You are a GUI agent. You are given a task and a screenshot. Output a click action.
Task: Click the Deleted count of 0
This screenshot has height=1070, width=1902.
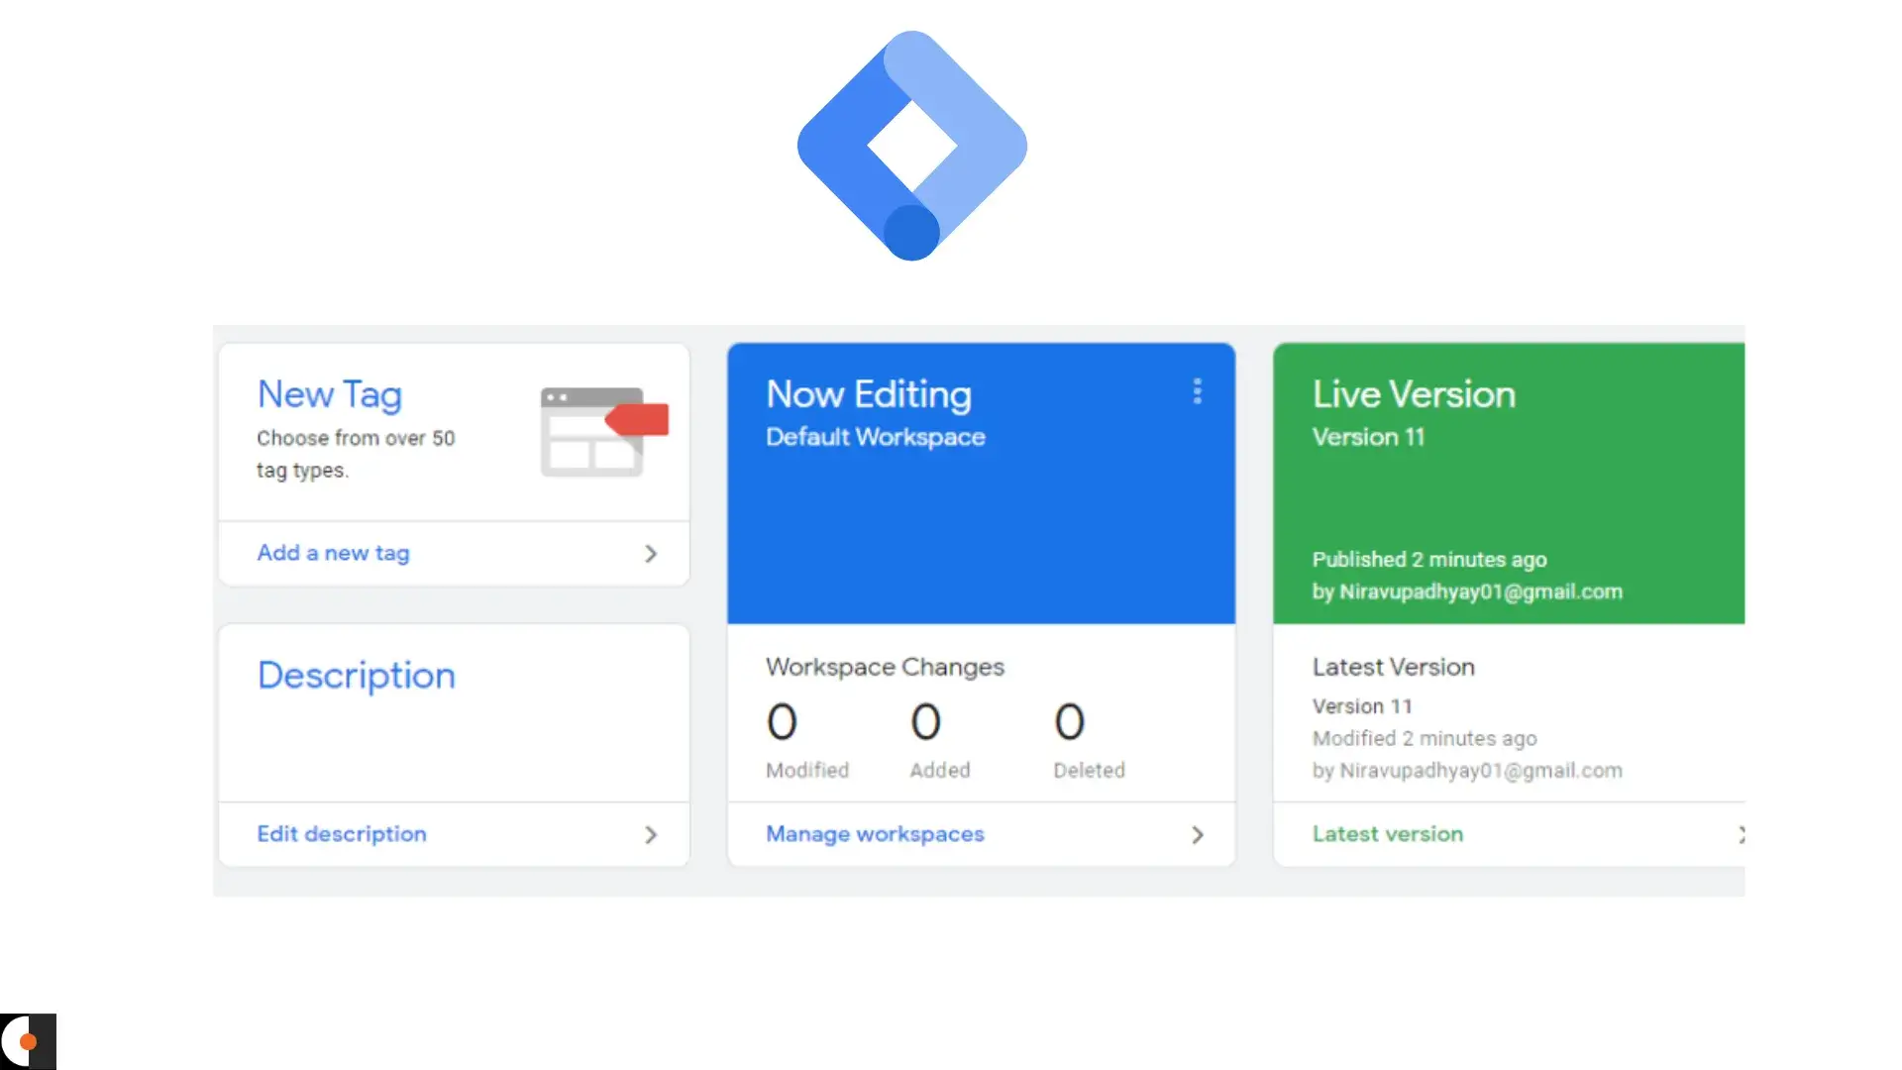click(x=1069, y=721)
